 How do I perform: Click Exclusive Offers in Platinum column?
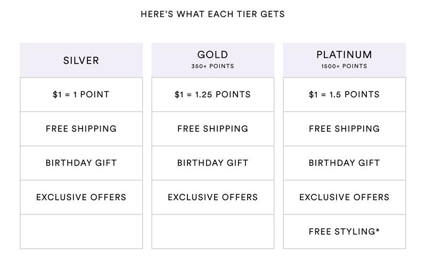pos(344,198)
